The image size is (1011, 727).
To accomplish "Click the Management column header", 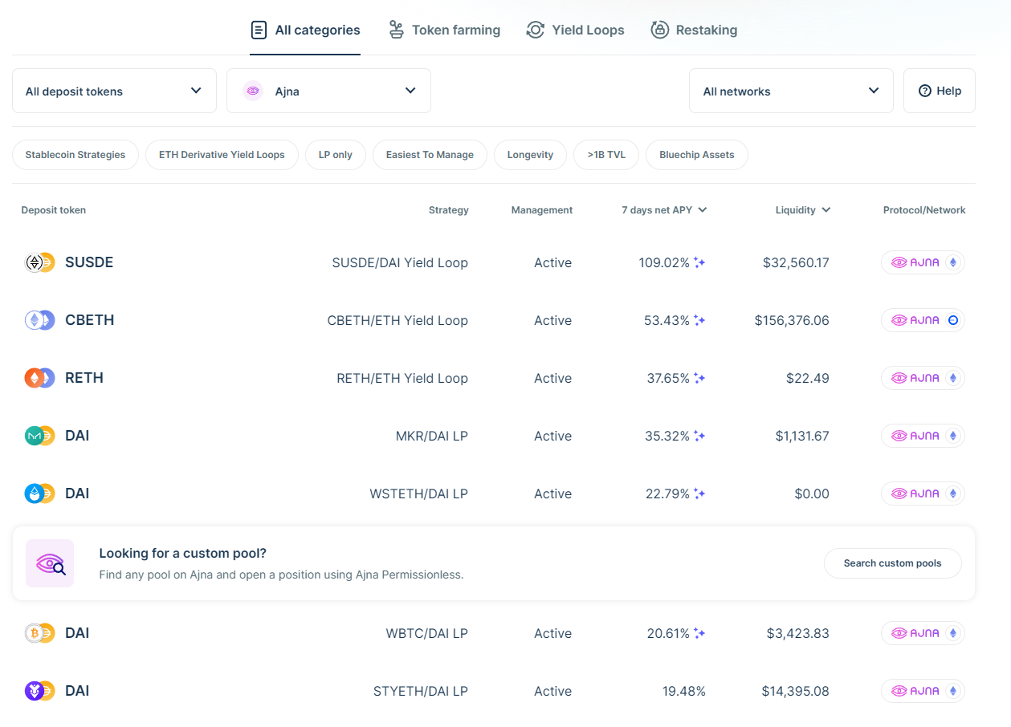I will tap(542, 210).
